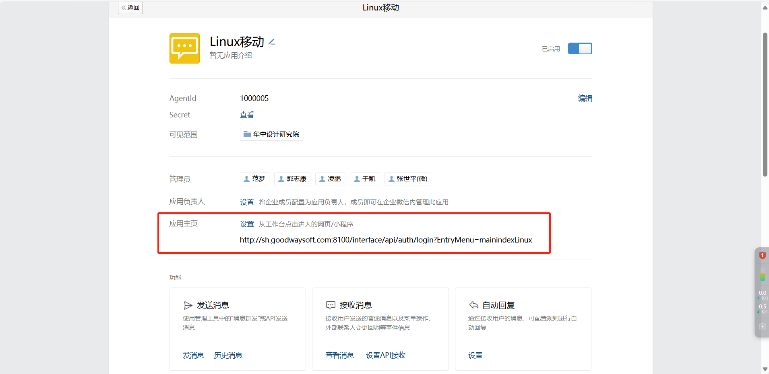Click the vertical scrollbar thumb
Viewport: 769px width, 374px height.
click(x=765, y=105)
